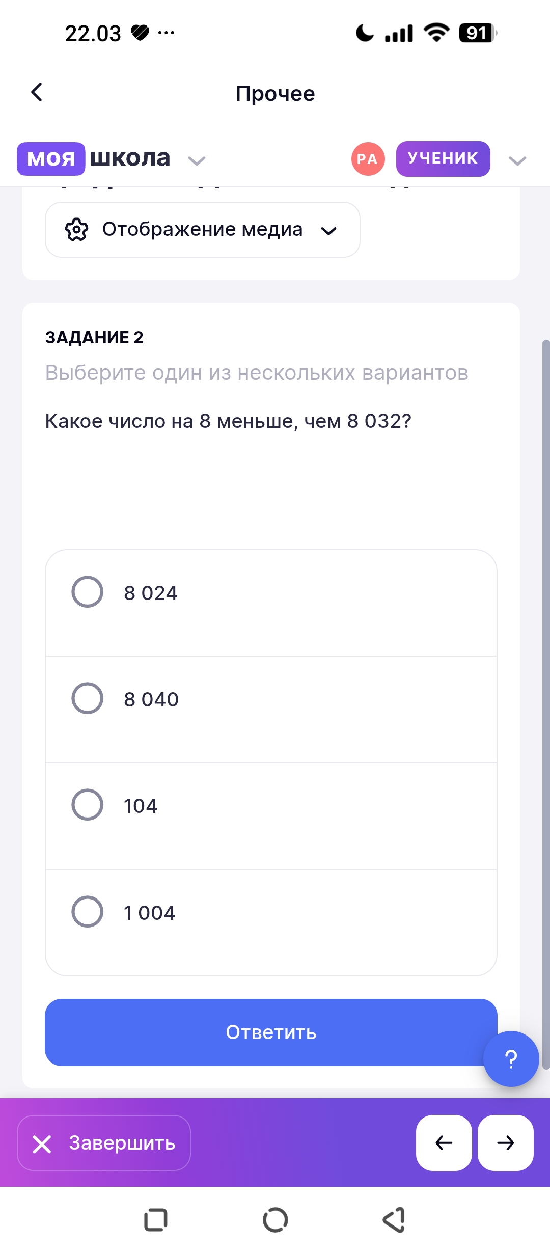Viewport: 550px width, 1253px height.
Task: Click the Ученик role badge
Action: click(443, 159)
